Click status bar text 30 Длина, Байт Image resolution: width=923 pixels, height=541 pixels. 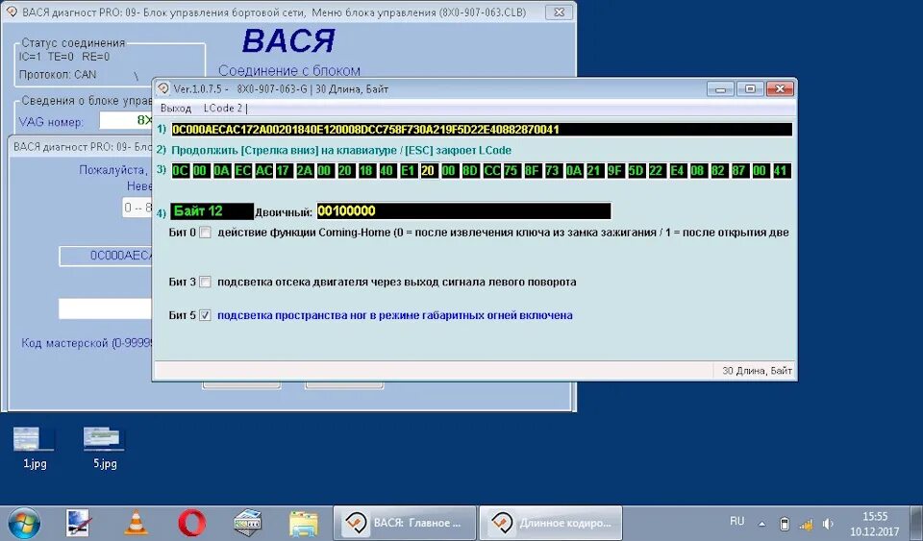(757, 371)
